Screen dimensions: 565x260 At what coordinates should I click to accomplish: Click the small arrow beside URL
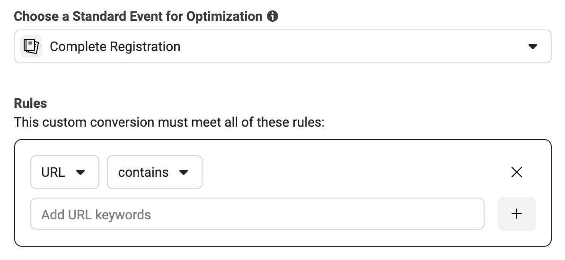[80, 172]
